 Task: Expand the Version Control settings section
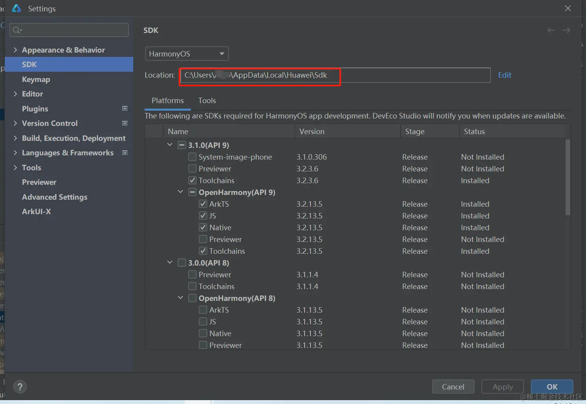[15, 123]
